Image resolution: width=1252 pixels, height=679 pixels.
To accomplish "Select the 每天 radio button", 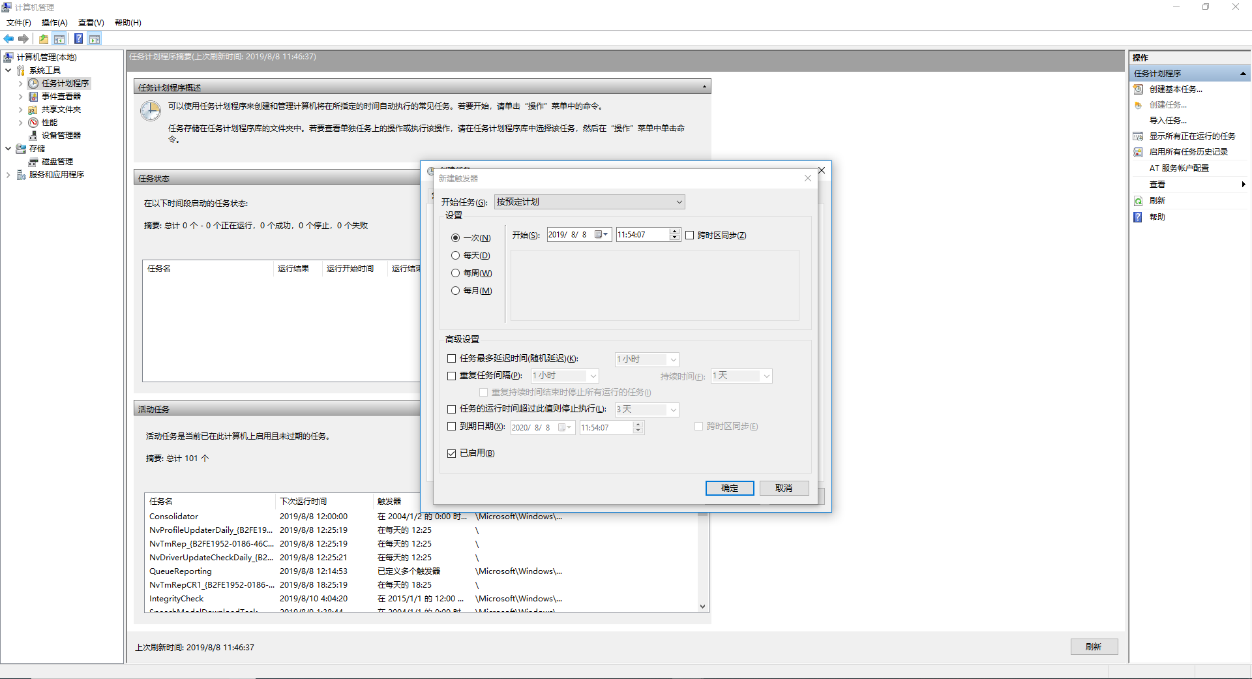I will (455, 256).
